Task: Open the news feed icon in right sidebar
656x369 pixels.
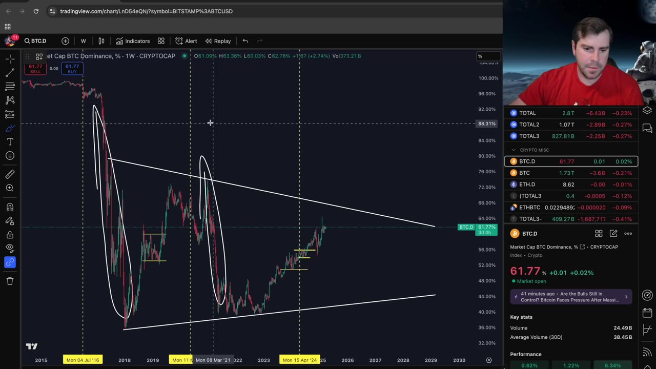Action: [647, 352]
